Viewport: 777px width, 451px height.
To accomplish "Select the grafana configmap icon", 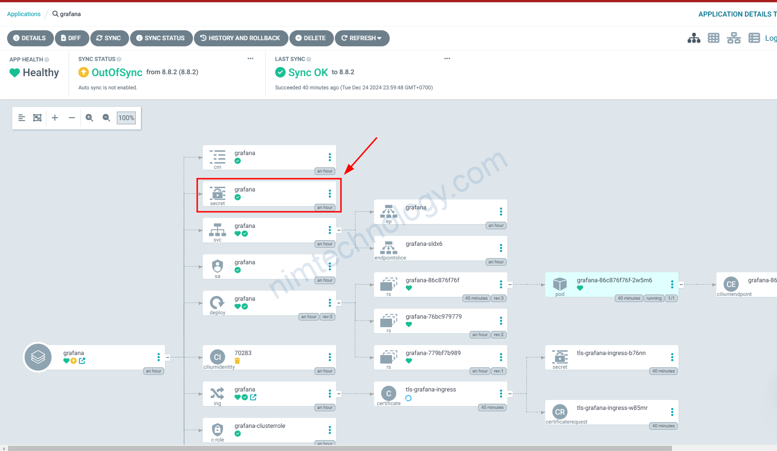I will pos(218,156).
